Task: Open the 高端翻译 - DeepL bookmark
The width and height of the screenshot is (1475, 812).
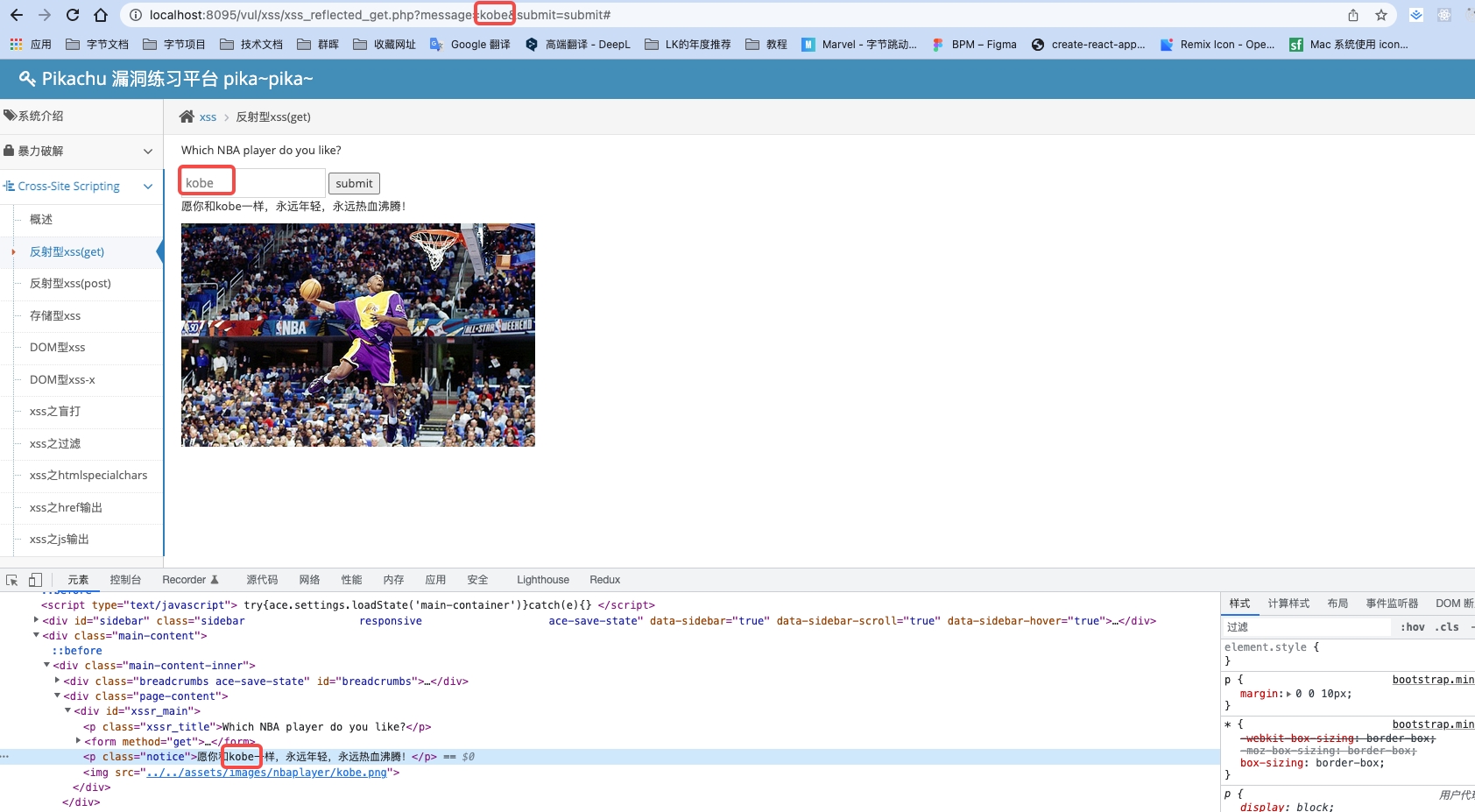Action: (x=578, y=44)
